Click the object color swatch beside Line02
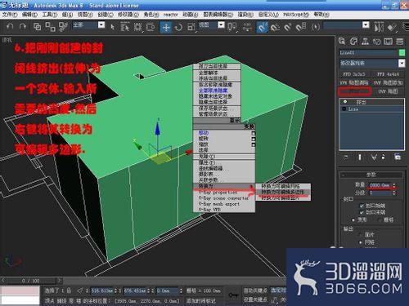The image size is (409, 306). coord(402,53)
